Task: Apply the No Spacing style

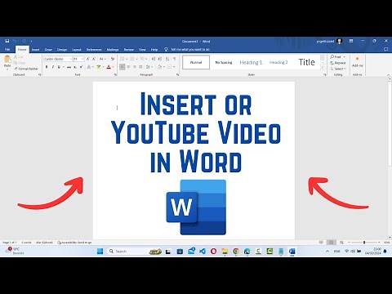Action: (224, 62)
